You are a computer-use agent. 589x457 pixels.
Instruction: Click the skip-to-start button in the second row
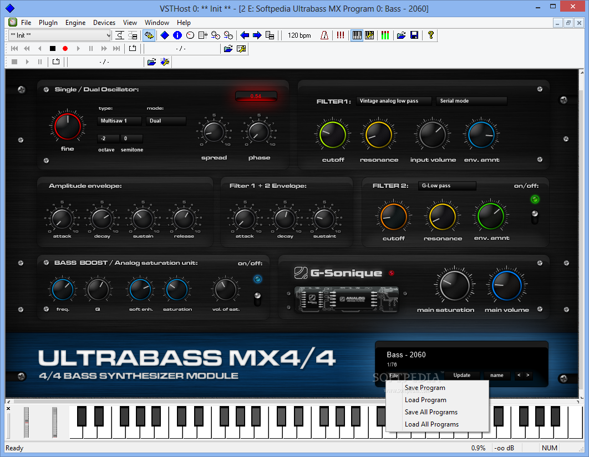pos(14,48)
